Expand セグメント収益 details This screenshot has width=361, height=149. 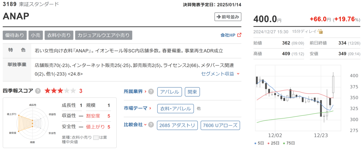(x=220, y=73)
